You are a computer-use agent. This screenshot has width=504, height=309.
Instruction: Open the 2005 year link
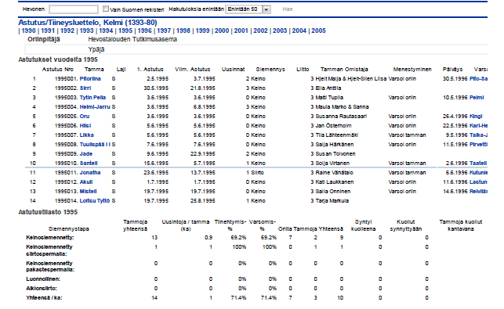[318, 31]
